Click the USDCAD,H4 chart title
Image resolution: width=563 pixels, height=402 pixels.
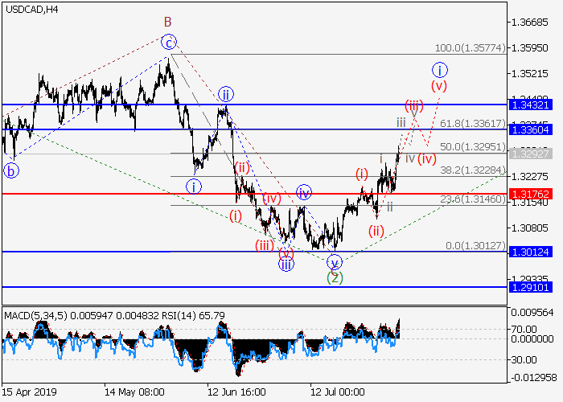[x=29, y=10]
